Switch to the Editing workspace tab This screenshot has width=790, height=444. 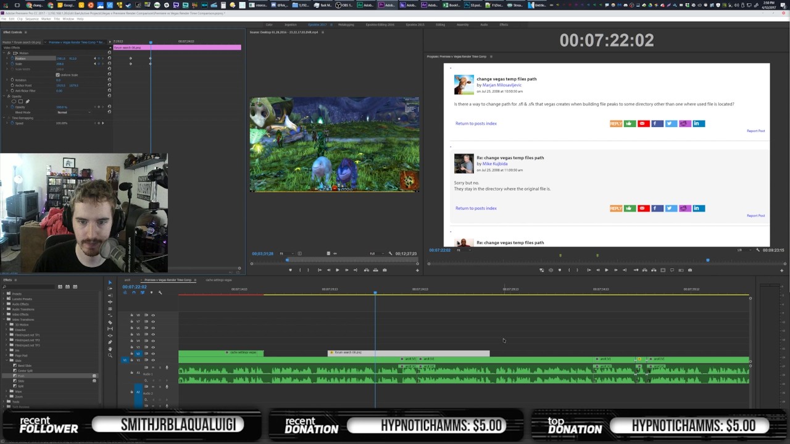[x=440, y=25]
